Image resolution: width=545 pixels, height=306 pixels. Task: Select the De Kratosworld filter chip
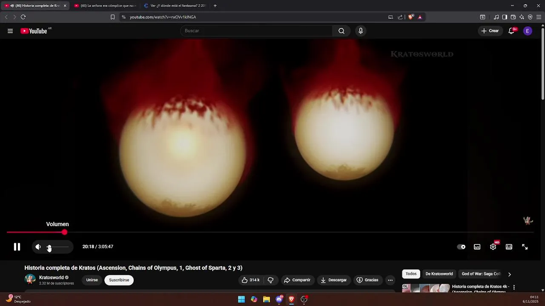439,274
